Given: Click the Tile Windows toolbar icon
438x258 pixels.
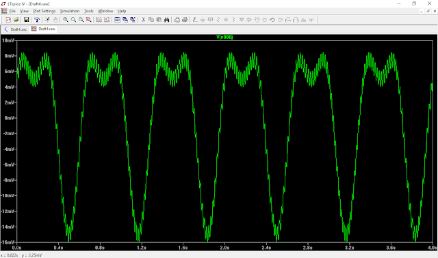Looking at the screenshot, I should pyautogui.click(x=117, y=20).
